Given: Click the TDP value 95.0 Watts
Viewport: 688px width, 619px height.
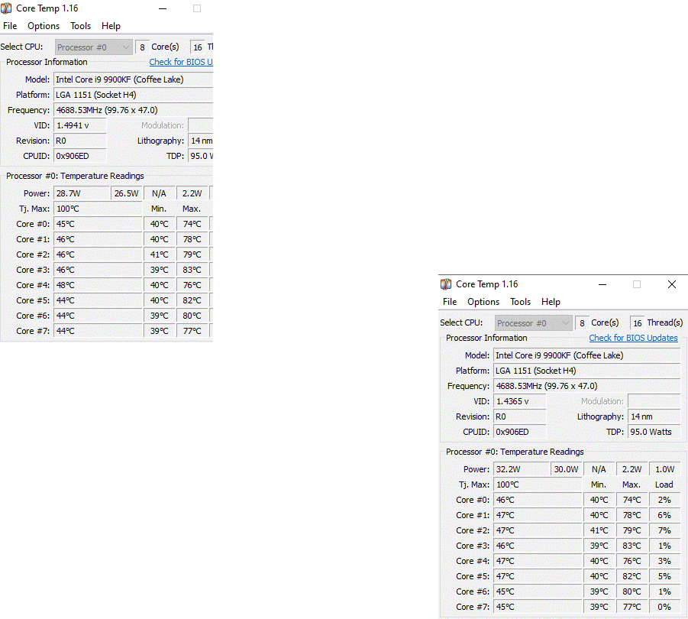Looking at the screenshot, I should click(x=654, y=432).
